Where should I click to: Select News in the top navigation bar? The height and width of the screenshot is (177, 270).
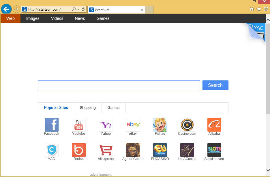80,18
